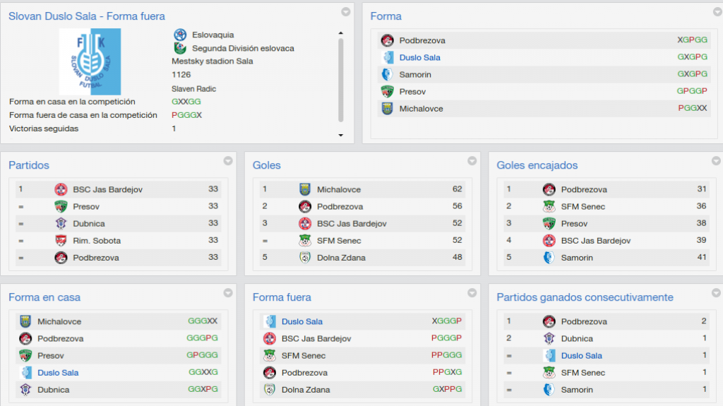
Task: Click the scroll down arrow in club info
Action: tap(341, 135)
